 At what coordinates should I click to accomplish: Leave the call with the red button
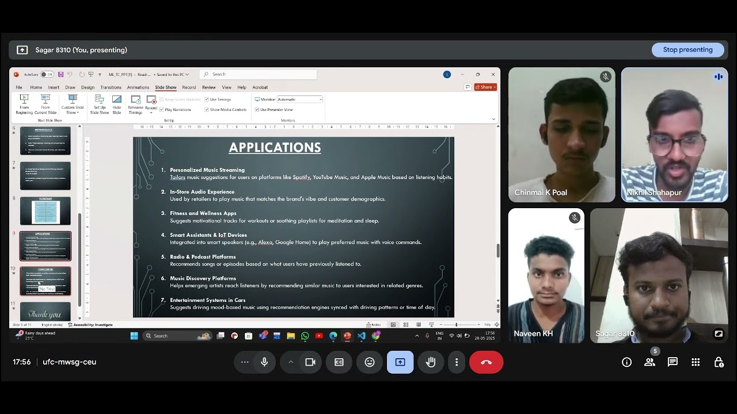coord(486,362)
